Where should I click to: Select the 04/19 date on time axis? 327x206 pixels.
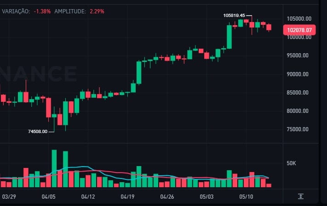click(127, 196)
